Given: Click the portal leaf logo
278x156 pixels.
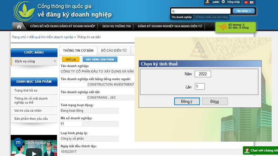Looking at the screenshot, I should point(23,10).
